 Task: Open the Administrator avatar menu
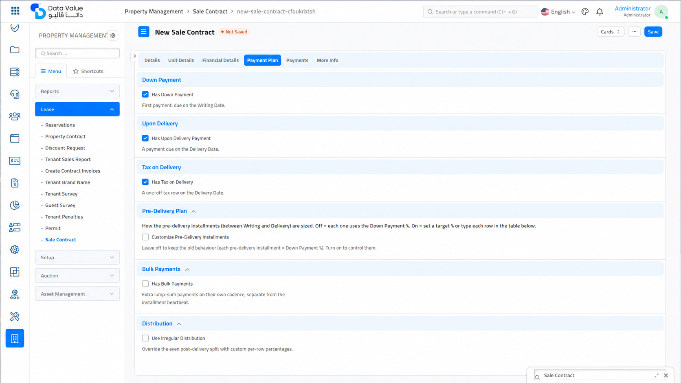(661, 12)
